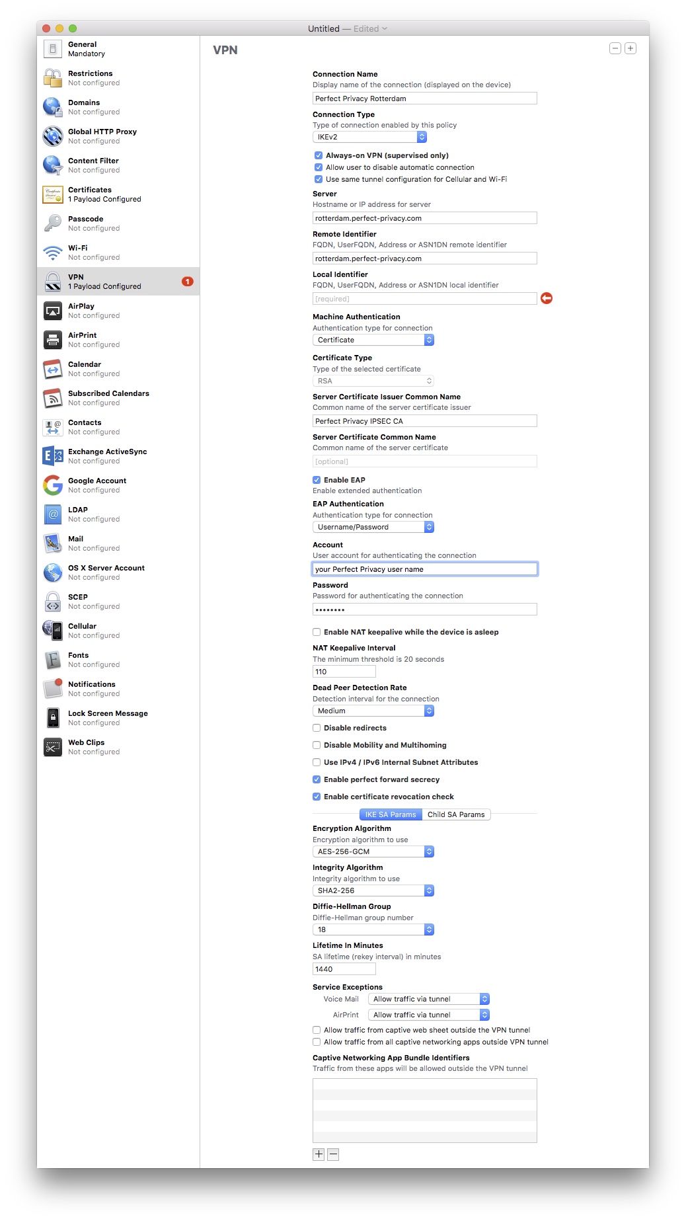Select Exchange ActiveSync icon
Viewport: 686px width, 1221px height.
pos(53,456)
